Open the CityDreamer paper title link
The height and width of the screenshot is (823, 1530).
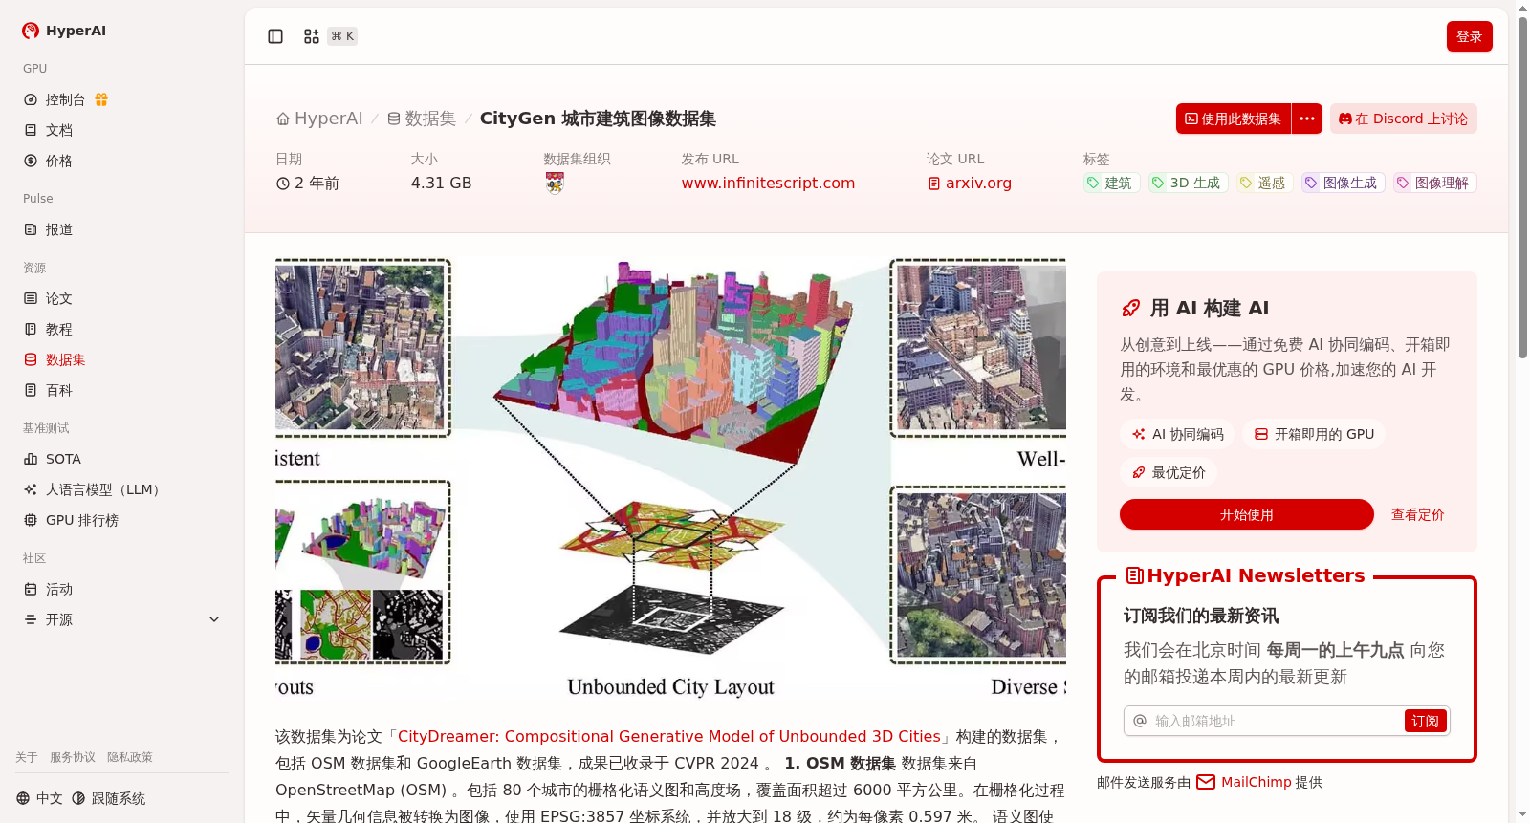668,736
